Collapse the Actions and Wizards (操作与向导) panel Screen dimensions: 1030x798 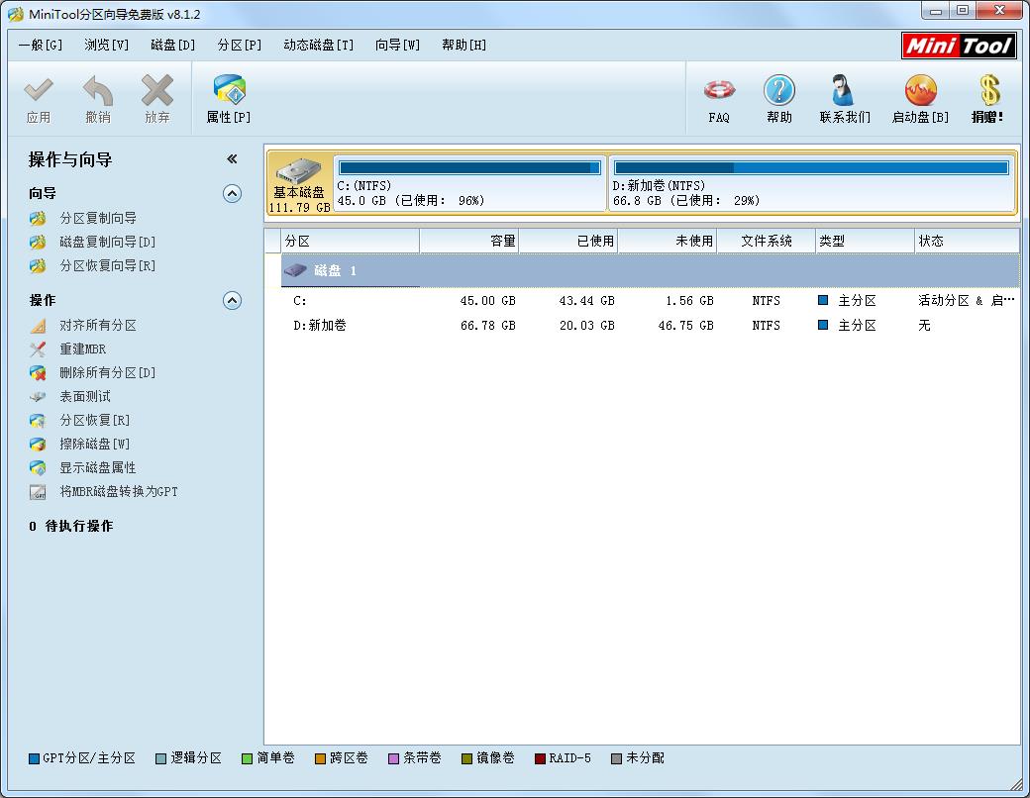[232, 159]
